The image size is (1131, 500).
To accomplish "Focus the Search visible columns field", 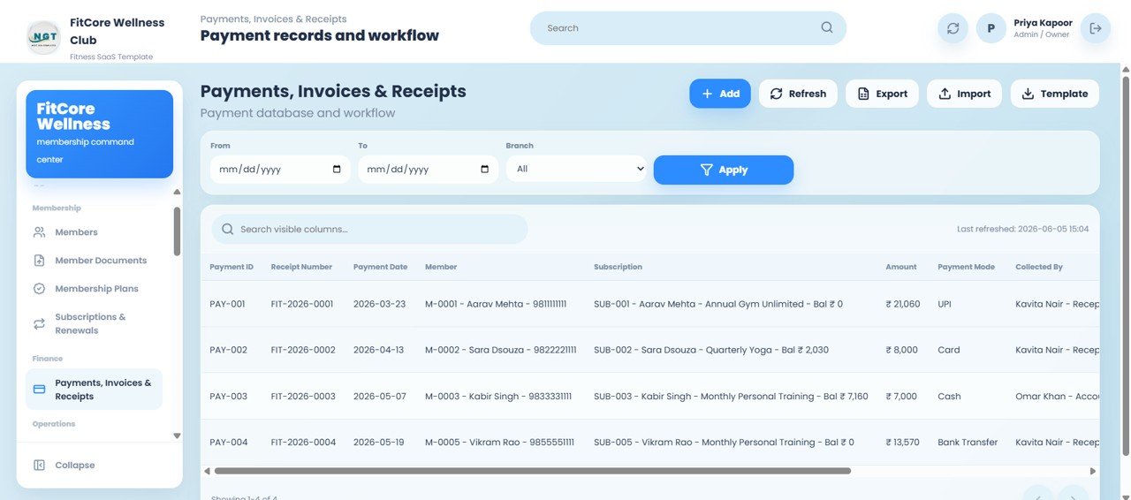I will pos(369,229).
